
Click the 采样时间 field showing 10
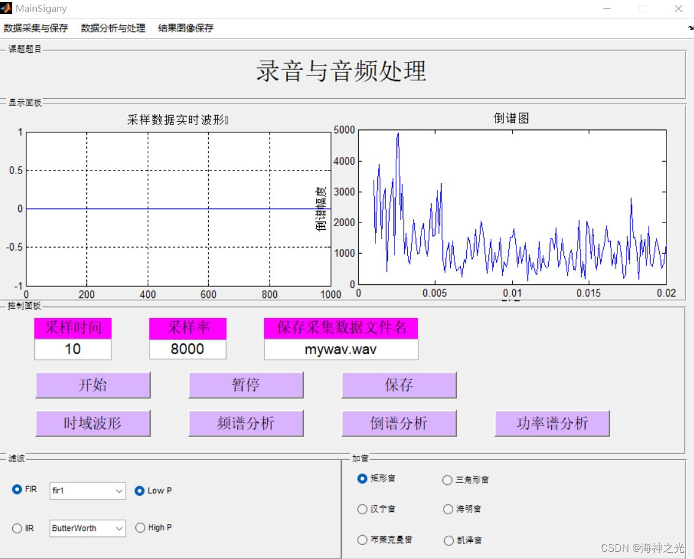[73, 349]
